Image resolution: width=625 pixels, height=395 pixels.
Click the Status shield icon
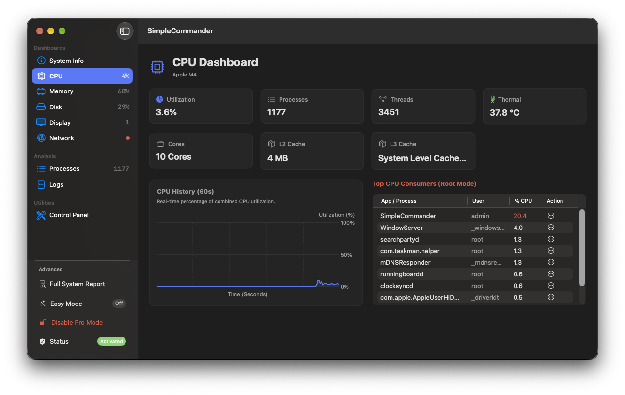[x=42, y=341]
